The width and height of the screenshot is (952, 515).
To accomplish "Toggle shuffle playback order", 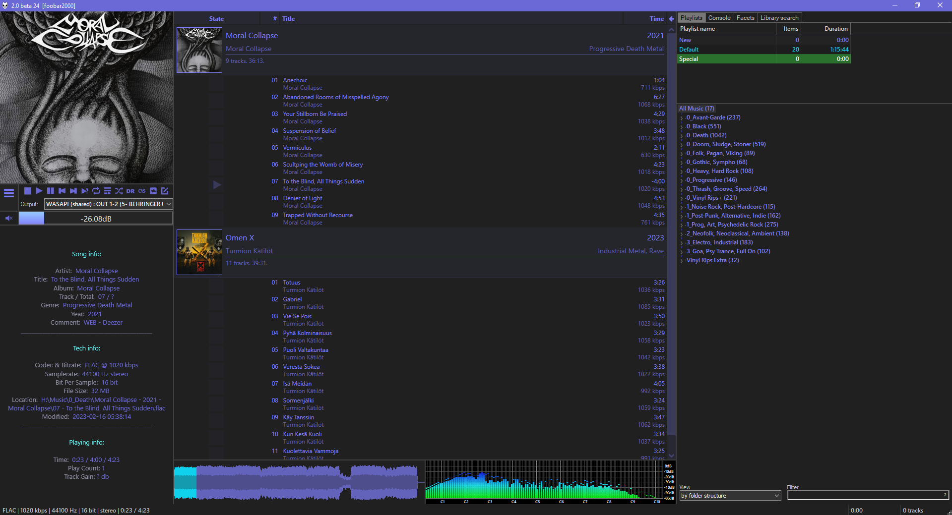I will tap(119, 191).
